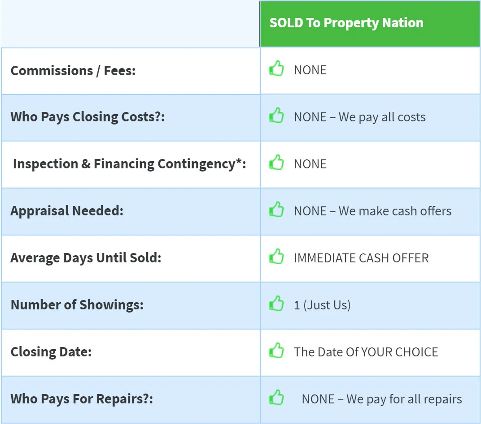481x424 pixels.
Task: Click the Closing Date label
Action: click(51, 352)
